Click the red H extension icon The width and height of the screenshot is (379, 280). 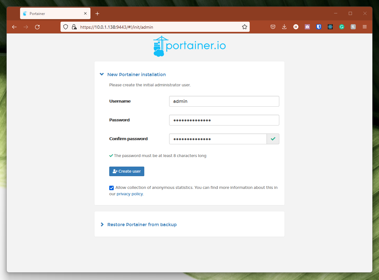[296, 27]
